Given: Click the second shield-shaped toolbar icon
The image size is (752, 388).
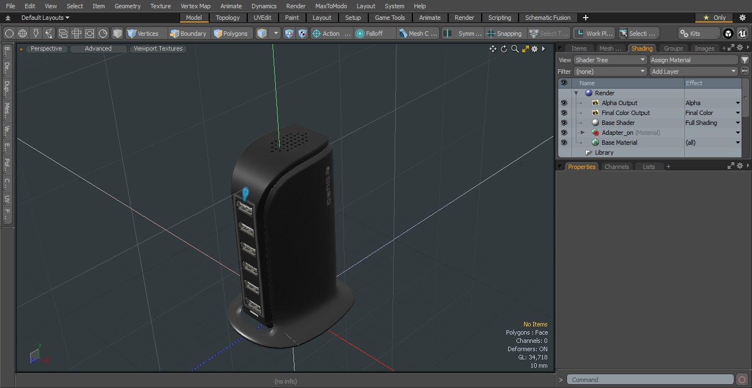Looking at the screenshot, I should (302, 34).
